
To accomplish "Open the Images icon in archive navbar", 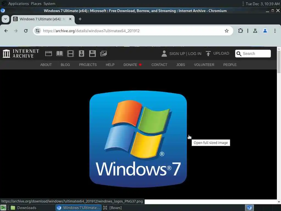I will coord(103,54).
